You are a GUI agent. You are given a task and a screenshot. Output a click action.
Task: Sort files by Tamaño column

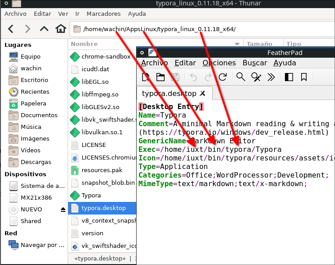click(x=259, y=44)
